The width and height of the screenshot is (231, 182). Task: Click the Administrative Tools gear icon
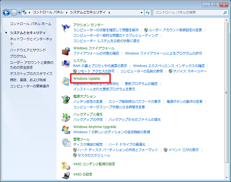click(x=66, y=142)
